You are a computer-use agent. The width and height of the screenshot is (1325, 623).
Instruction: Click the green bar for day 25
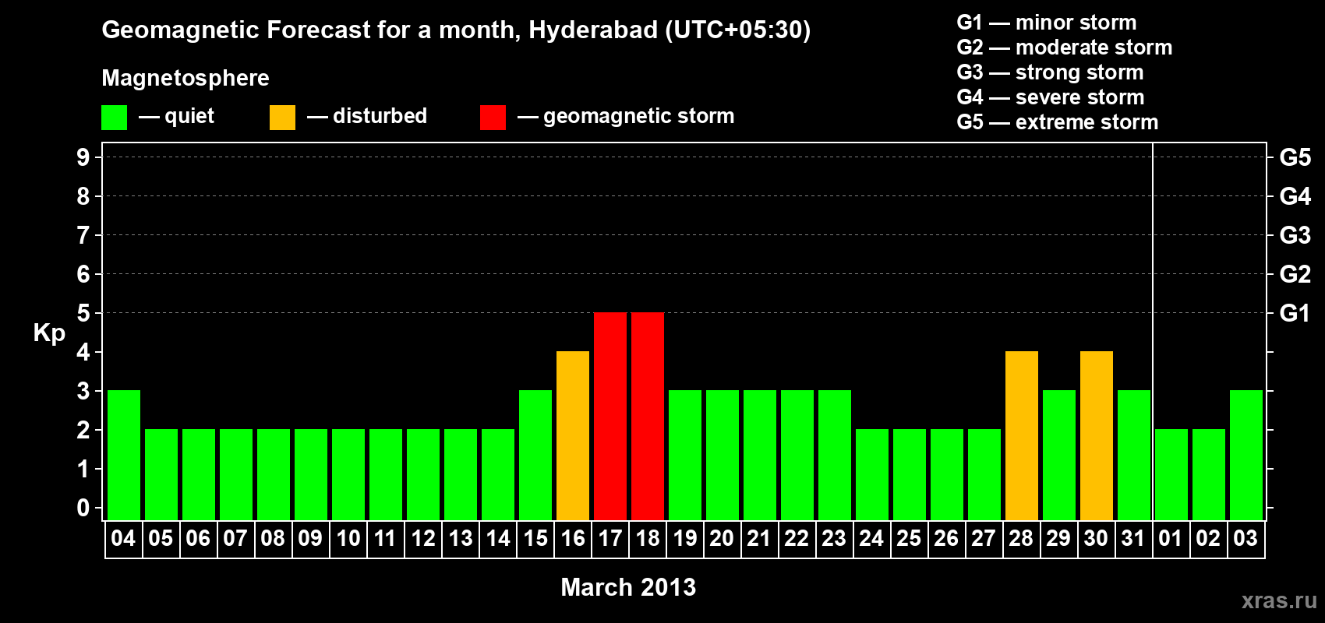[910, 474]
